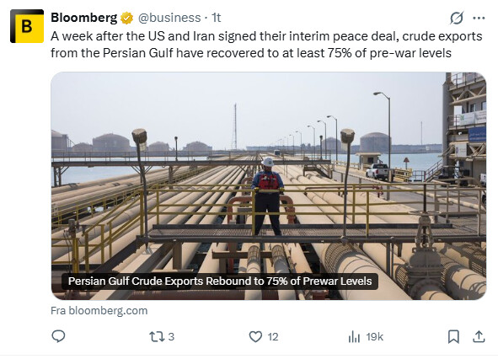Like the post with heart icon

255,336
